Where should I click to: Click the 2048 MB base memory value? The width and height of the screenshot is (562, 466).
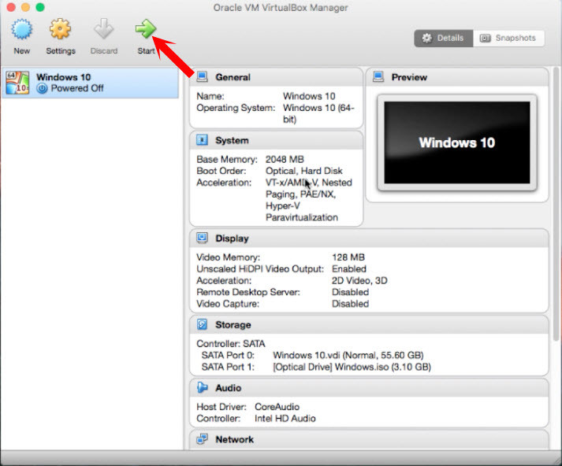(285, 159)
